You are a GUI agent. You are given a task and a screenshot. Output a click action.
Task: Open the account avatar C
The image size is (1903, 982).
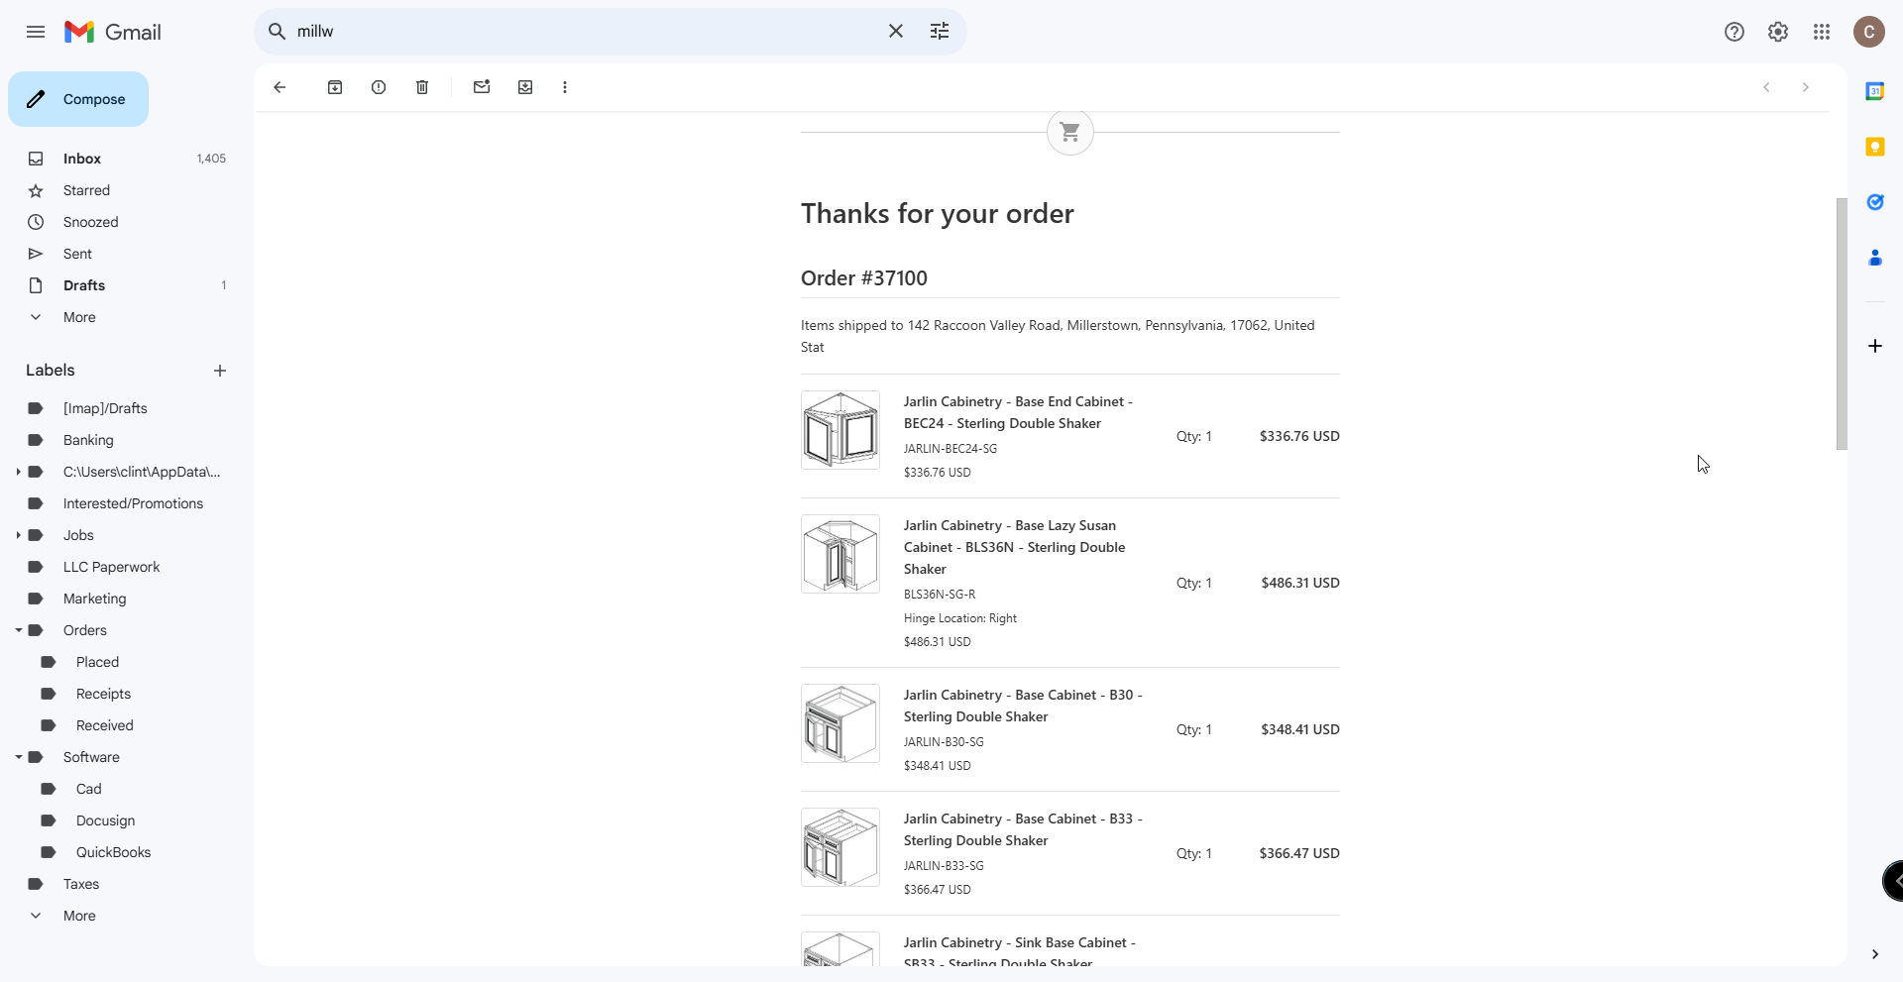[x=1869, y=32]
